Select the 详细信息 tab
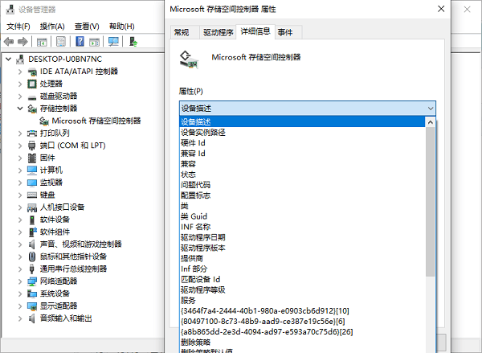 tap(255, 31)
